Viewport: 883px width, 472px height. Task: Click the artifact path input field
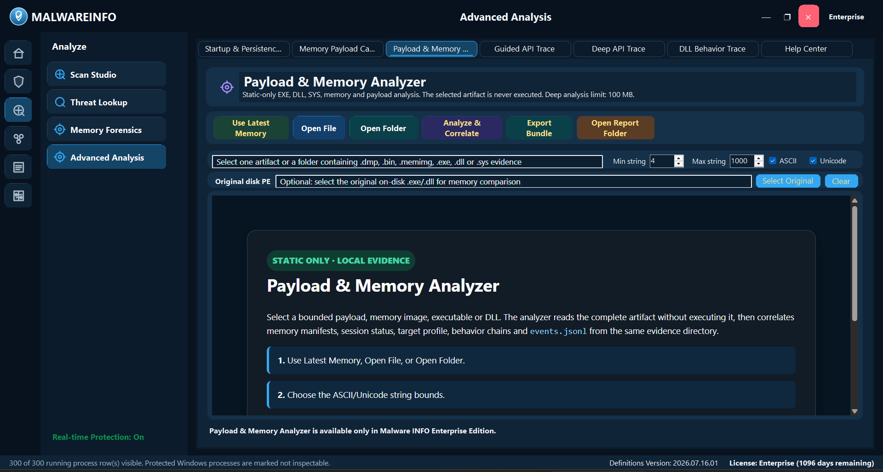point(407,161)
